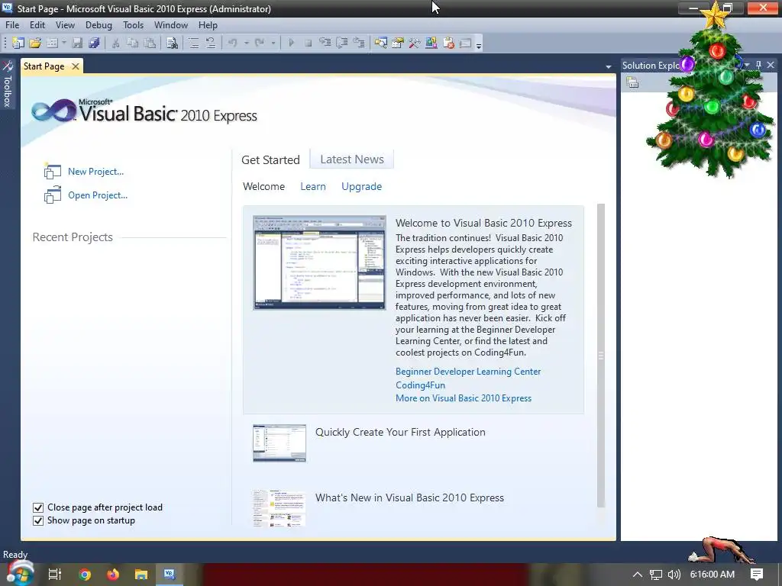
Task: Click the Step Into toolbar icon
Action: [325, 43]
